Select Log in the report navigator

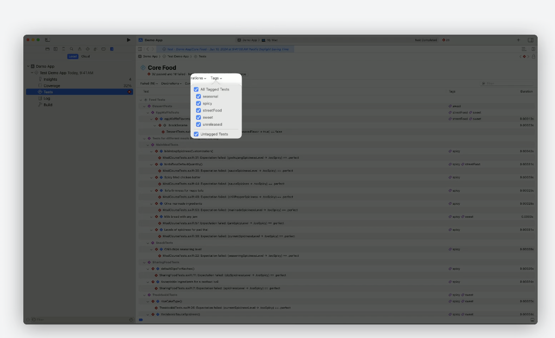coord(80,99)
